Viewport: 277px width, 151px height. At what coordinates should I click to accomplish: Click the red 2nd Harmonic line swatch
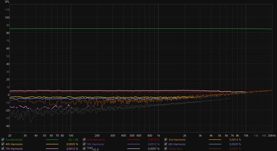click(x=133, y=140)
